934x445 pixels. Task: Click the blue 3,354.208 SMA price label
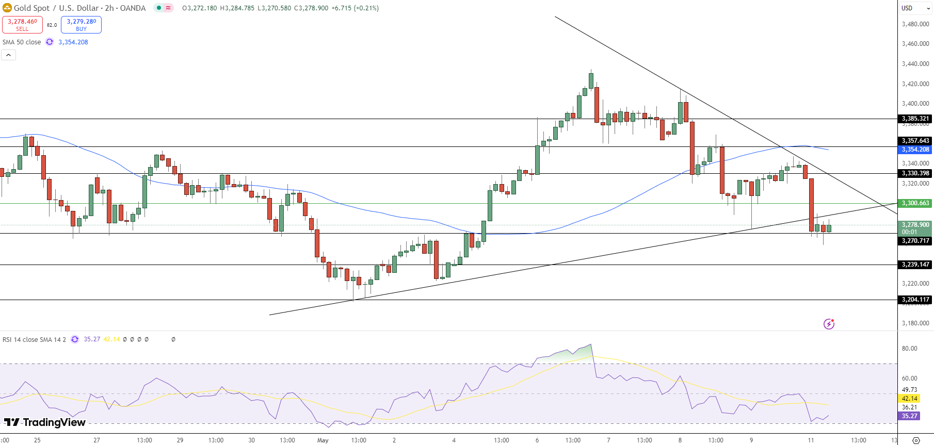(915, 150)
